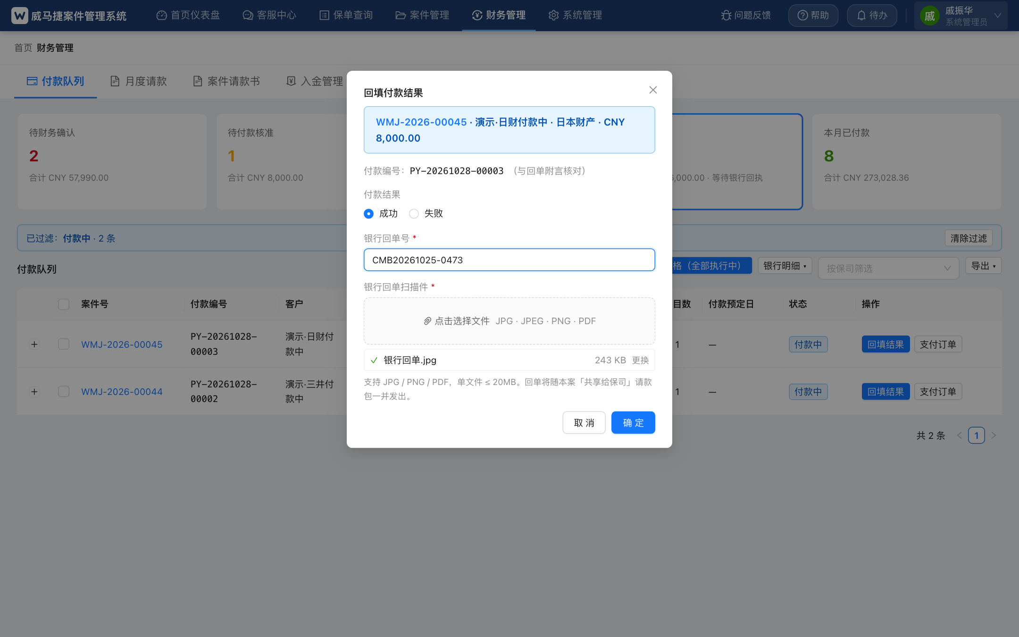This screenshot has width=1019, height=637.
Task: Click the 问题反馈 bug icon
Action: pyautogui.click(x=726, y=16)
